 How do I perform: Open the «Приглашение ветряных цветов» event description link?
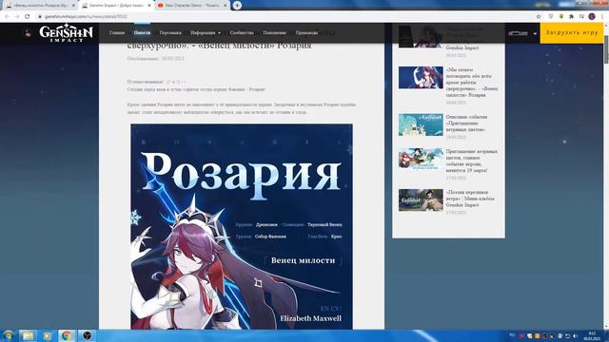click(x=466, y=123)
